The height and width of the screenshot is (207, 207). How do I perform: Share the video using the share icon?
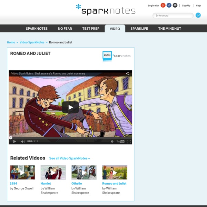point(127,73)
